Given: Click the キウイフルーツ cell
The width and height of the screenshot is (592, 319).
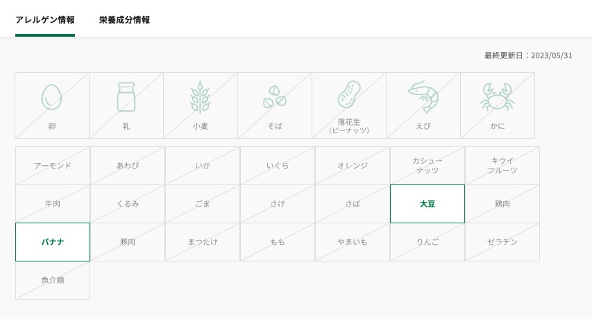Looking at the screenshot, I should (502, 166).
